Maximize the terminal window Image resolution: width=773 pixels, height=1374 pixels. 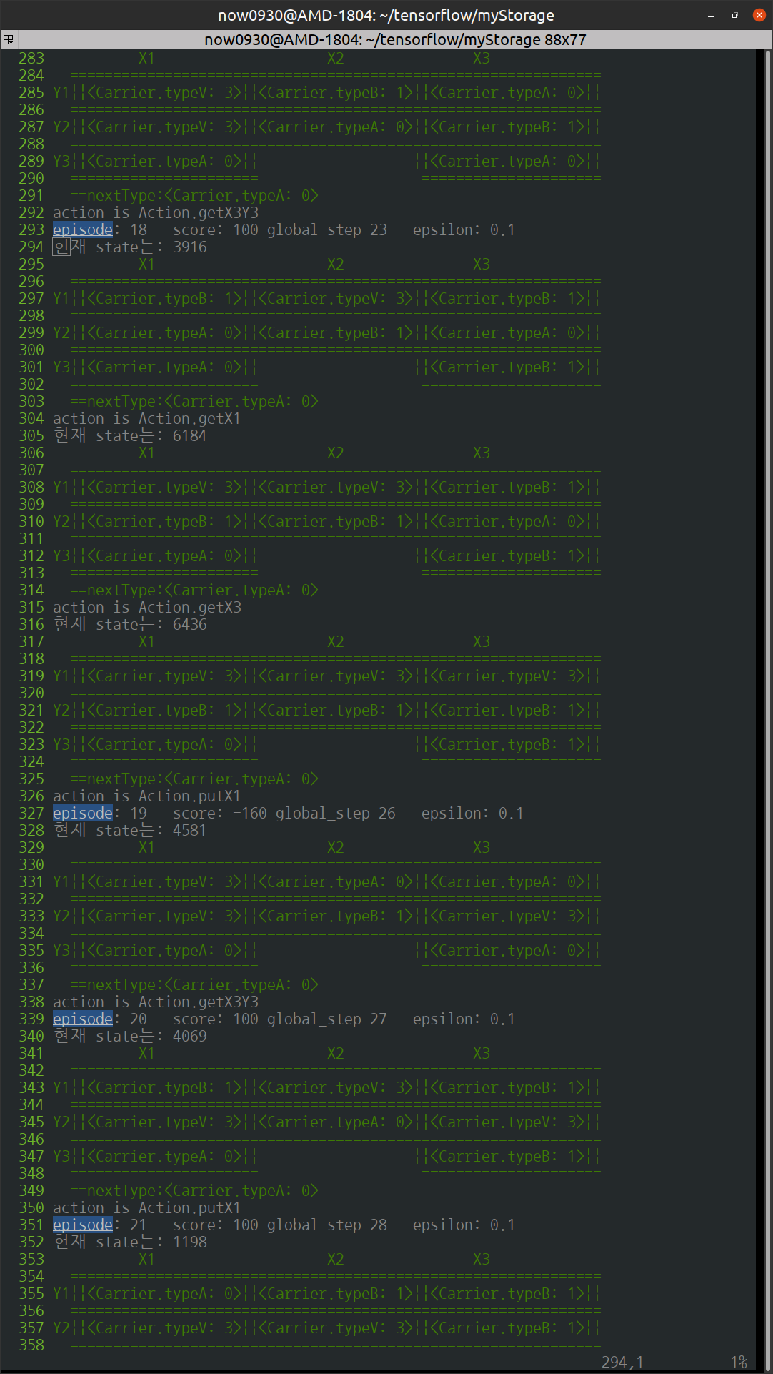(x=734, y=15)
